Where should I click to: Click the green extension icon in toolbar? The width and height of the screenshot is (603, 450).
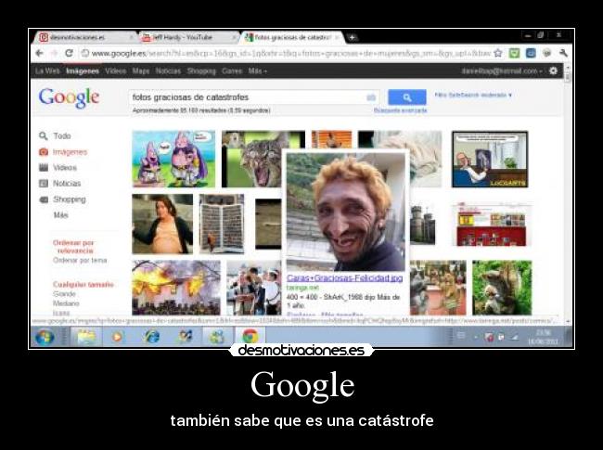514,53
